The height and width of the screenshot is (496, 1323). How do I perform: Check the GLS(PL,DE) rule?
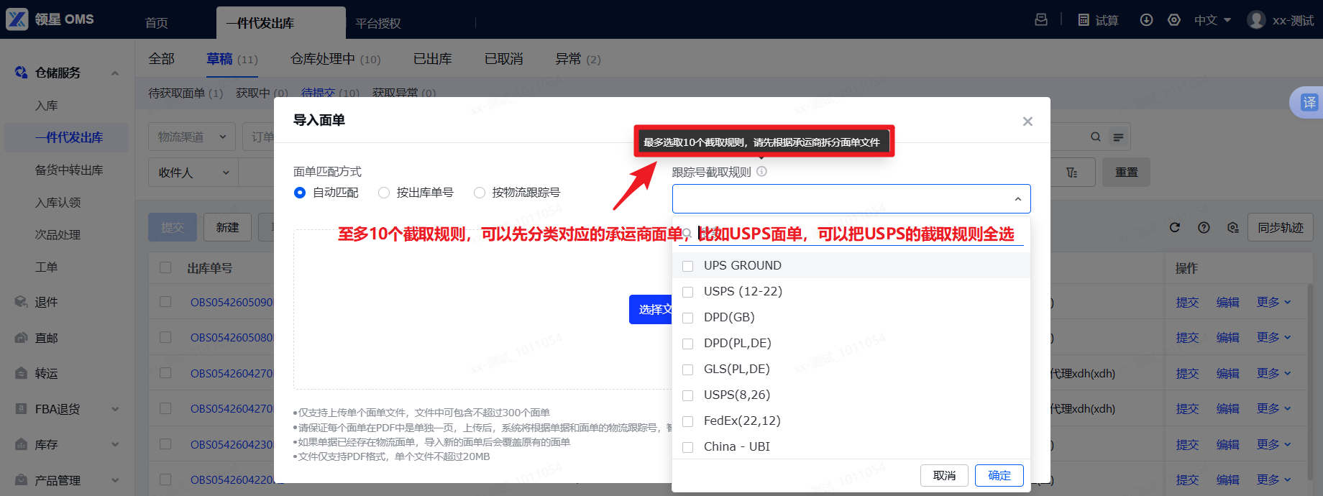pyautogui.click(x=688, y=369)
